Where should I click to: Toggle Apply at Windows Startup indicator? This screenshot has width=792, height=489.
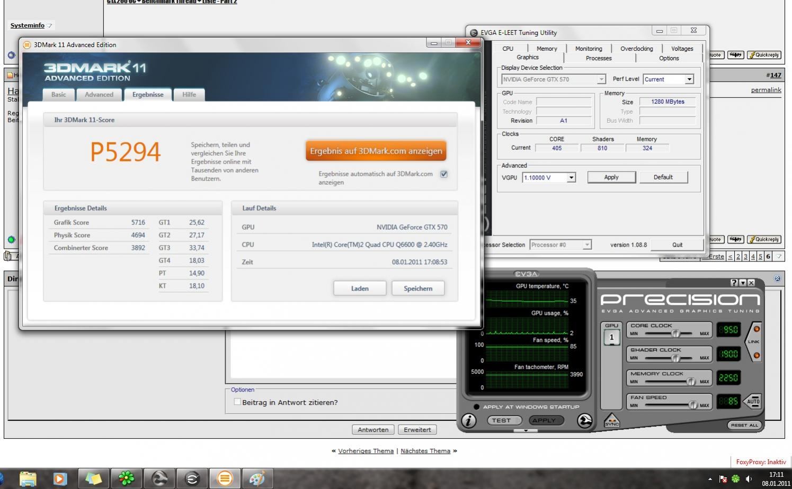476,406
